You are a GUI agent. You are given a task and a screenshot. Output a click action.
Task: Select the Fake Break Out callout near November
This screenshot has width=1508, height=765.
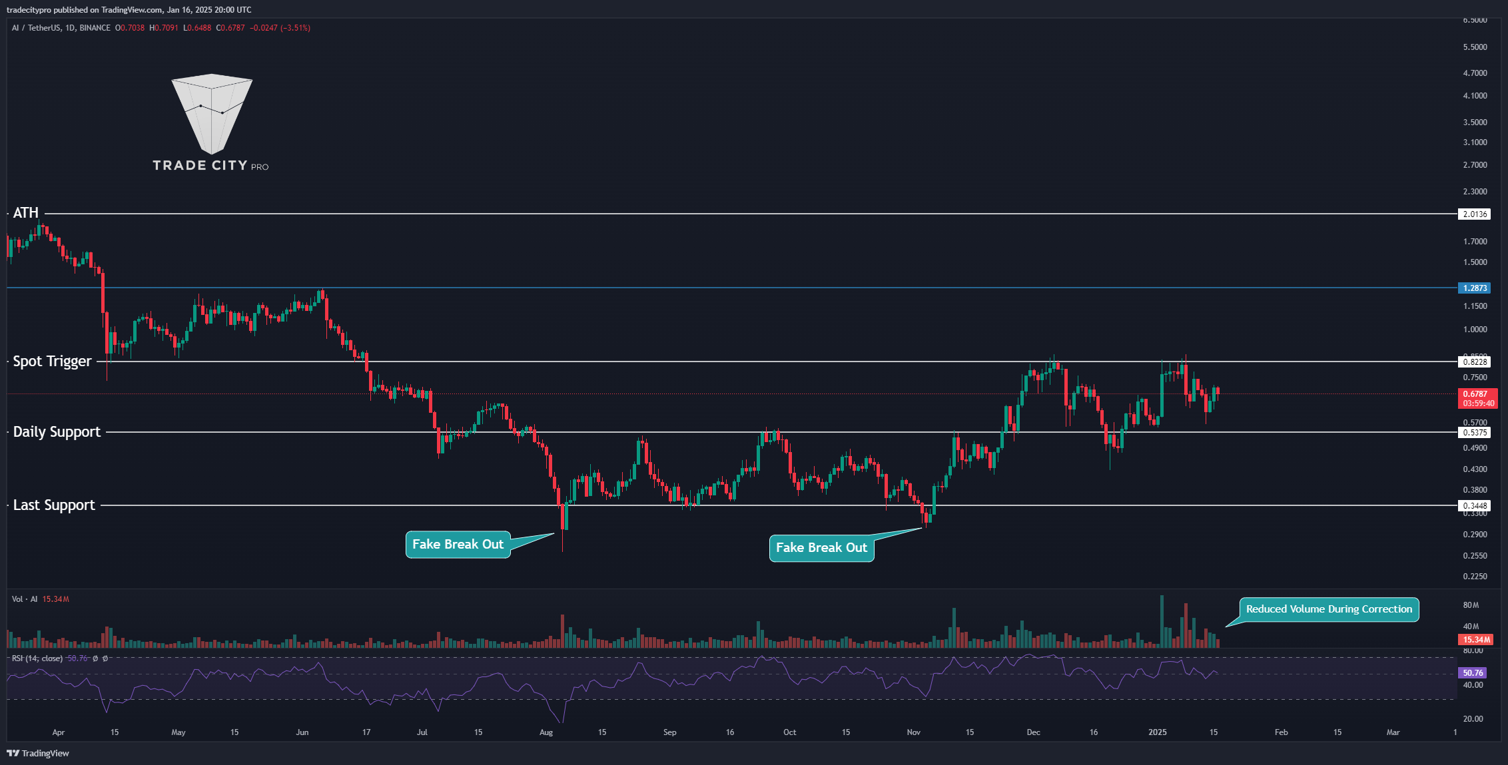(822, 548)
